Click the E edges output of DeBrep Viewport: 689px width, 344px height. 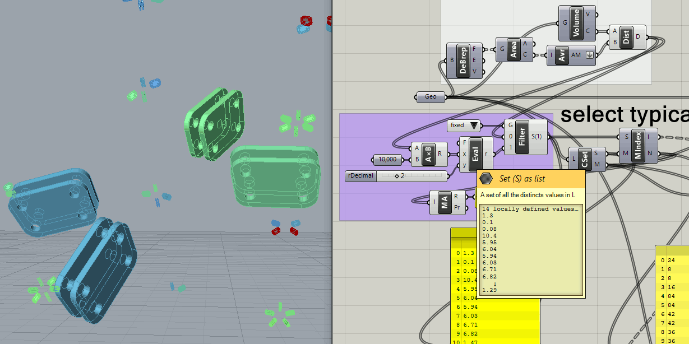tap(475, 61)
